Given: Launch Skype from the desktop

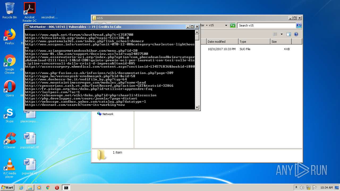Looking at the screenshot, I should pyautogui.click(x=10, y=115).
